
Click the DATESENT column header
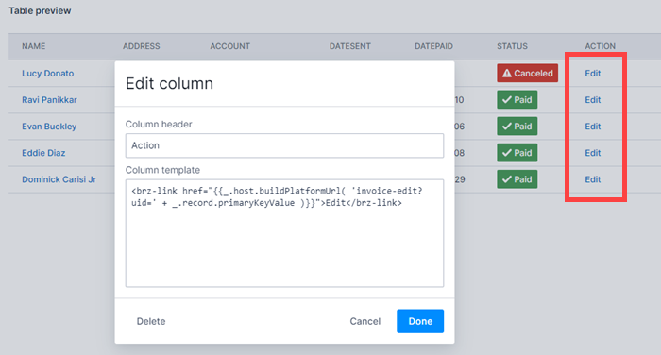(x=350, y=46)
